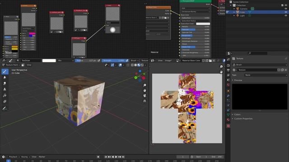Open the Image* menu in image editor
289x162 pixels.
pyautogui.click(x=168, y=60)
